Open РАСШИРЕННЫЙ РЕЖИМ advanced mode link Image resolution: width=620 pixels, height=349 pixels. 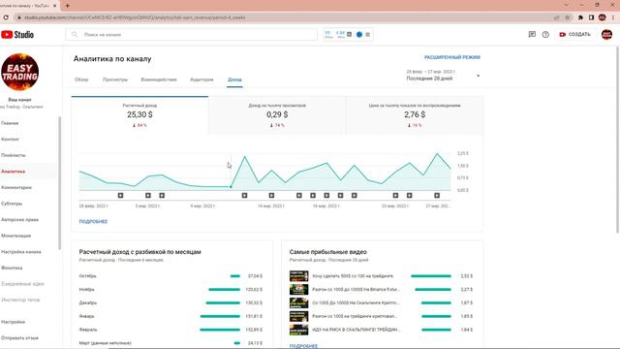tap(452, 57)
